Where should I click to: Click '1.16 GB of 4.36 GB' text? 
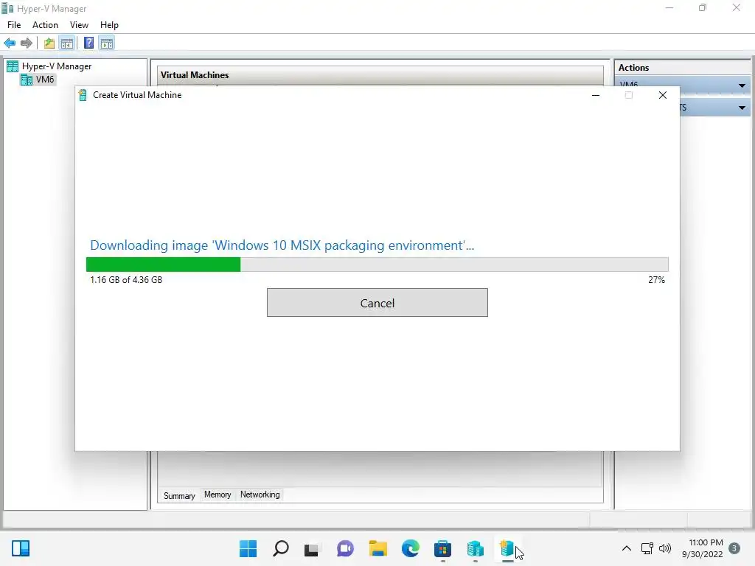click(x=126, y=279)
